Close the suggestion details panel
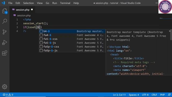The width and height of the screenshot is (172, 97). tap(170, 31)
